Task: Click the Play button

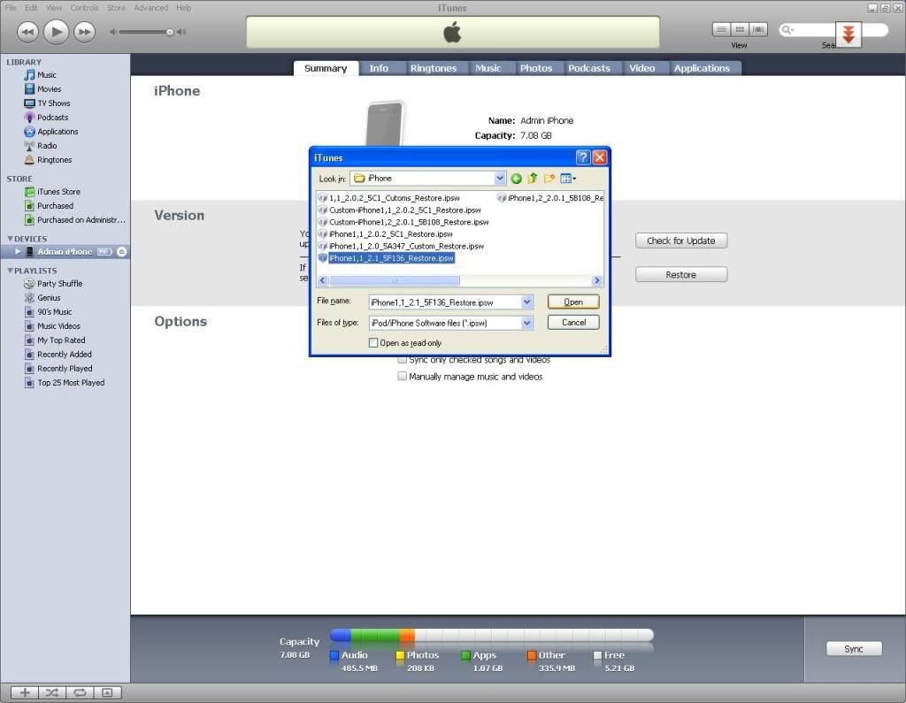Action: pyautogui.click(x=56, y=32)
